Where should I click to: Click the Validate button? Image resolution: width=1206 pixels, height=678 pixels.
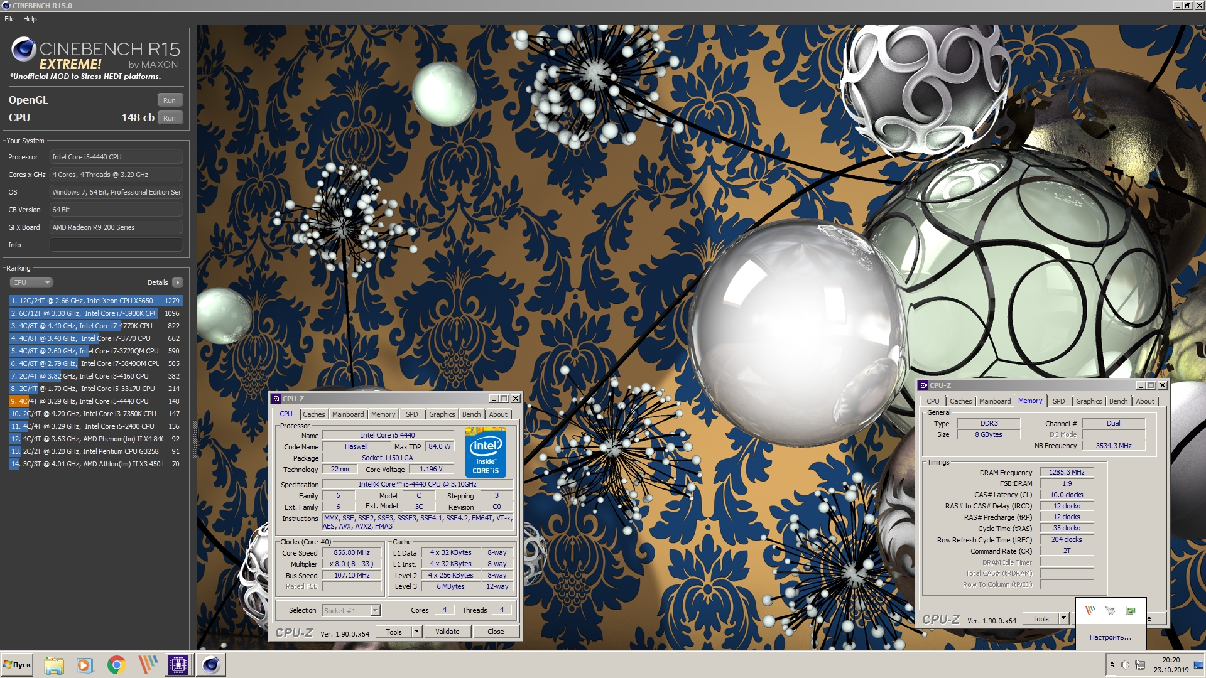[x=447, y=632]
